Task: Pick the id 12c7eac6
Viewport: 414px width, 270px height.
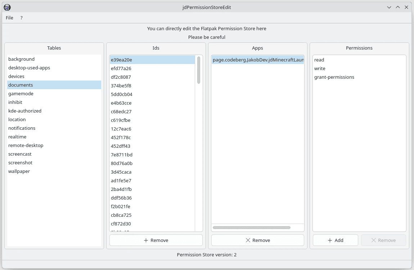Action: click(152, 129)
